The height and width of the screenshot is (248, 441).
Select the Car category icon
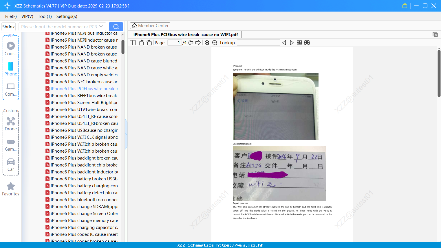(x=11, y=165)
